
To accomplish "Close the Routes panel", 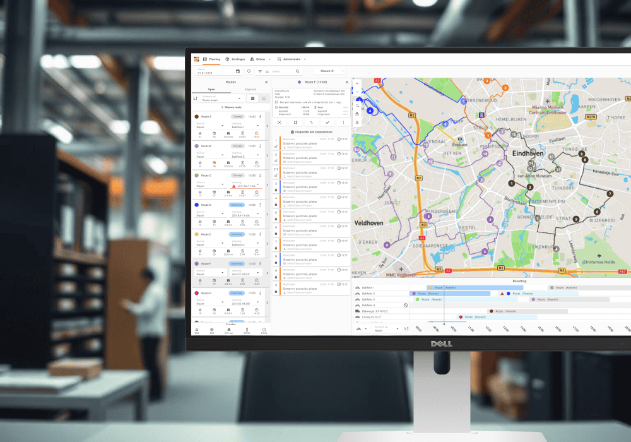I will click(266, 82).
